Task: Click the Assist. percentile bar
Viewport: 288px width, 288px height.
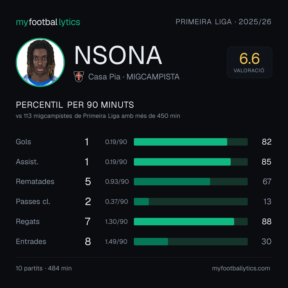Action: (x=191, y=162)
